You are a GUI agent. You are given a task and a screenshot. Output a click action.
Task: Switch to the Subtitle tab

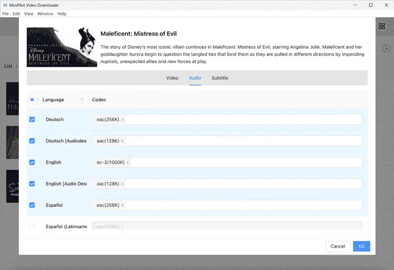[x=220, y=78]
